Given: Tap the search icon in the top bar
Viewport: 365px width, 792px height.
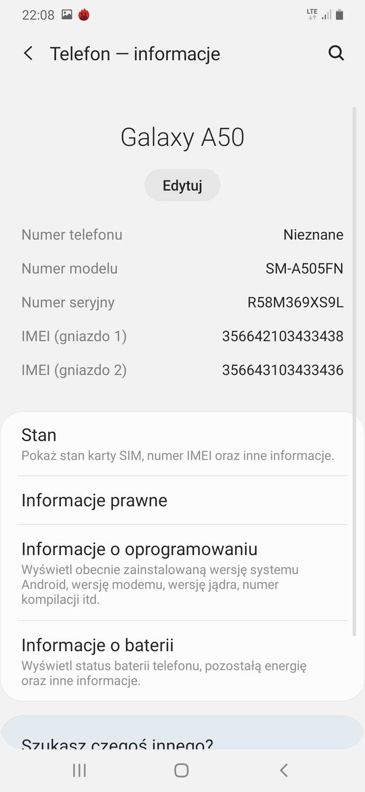Looking at the screenshot, I should [x=336, y=53].
